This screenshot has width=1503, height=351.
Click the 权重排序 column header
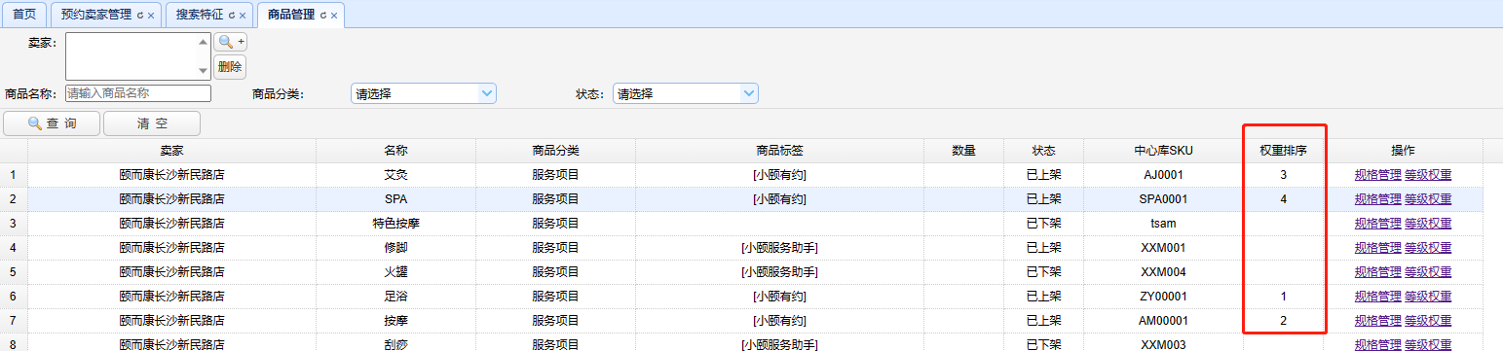click(1283, 151)
